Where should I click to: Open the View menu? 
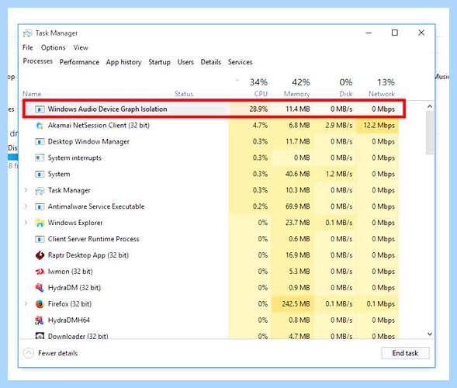pyautogui.click(x=81, y=47)
